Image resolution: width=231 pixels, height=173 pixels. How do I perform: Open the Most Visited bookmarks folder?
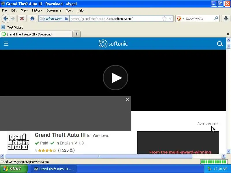pos(12,27)
